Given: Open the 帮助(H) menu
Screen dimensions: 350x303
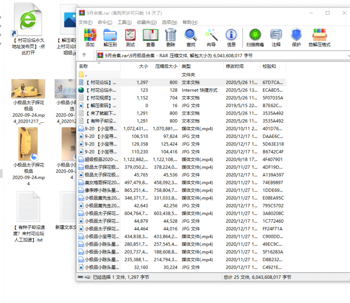Looking at the screenshot, I should (190, 22).
